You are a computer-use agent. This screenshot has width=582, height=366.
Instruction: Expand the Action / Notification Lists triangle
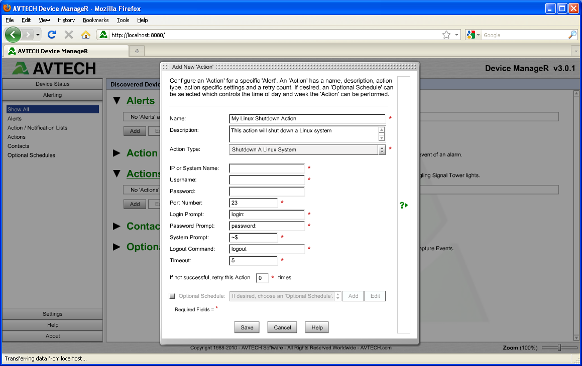[x=117, y=153]
